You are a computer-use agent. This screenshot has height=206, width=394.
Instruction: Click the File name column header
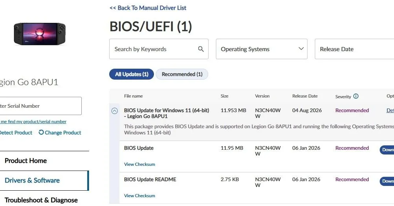[x=133, y=96]
